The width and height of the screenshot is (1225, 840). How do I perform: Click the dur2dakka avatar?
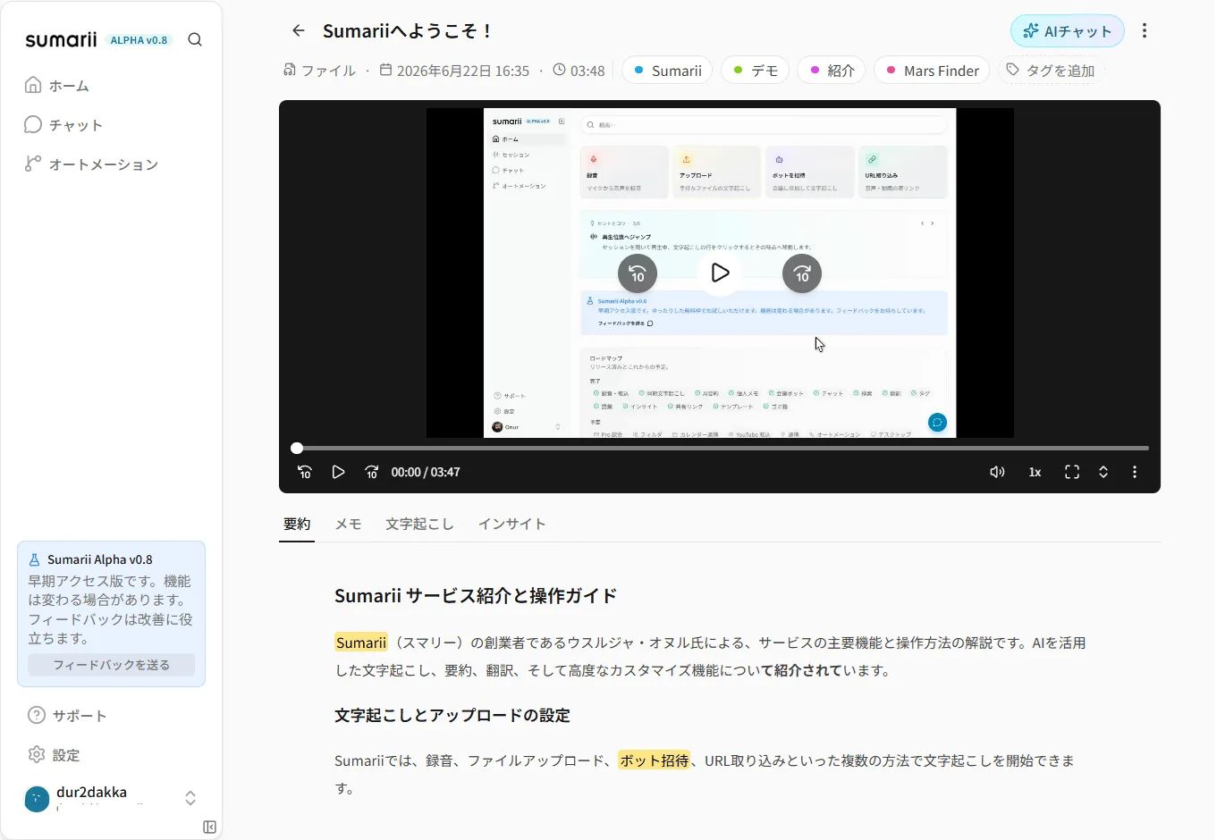[37, 799]
